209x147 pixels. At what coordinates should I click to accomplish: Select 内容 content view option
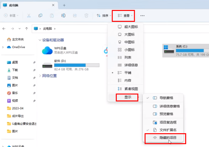tap(125, 81)
